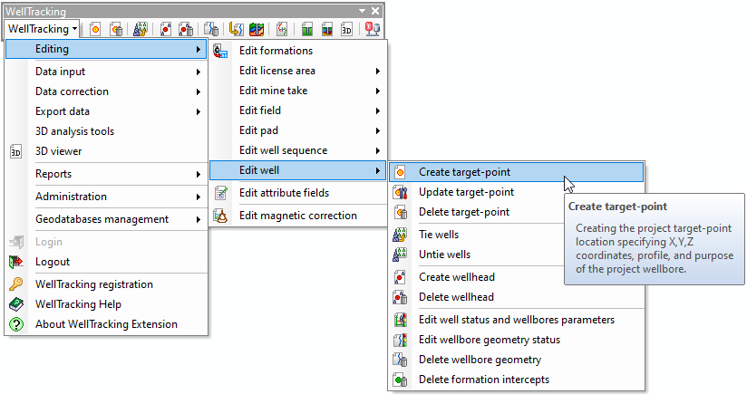Image resolution: width=747 pixels, height=394 pixels.
Task: Expand the Export data submenu
Action: click(106, 111)
